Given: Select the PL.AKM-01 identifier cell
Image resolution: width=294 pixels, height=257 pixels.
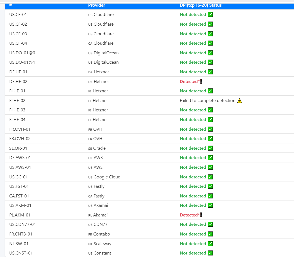Looking at the screenshot, I should tap(20, 215).
